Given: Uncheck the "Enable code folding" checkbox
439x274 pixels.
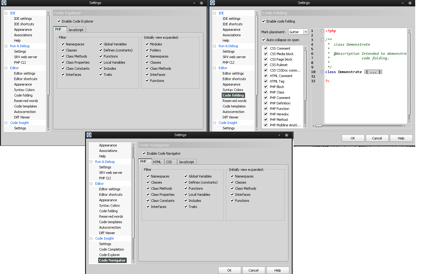Looking at the screenshot, I should (x=264, y=21).
